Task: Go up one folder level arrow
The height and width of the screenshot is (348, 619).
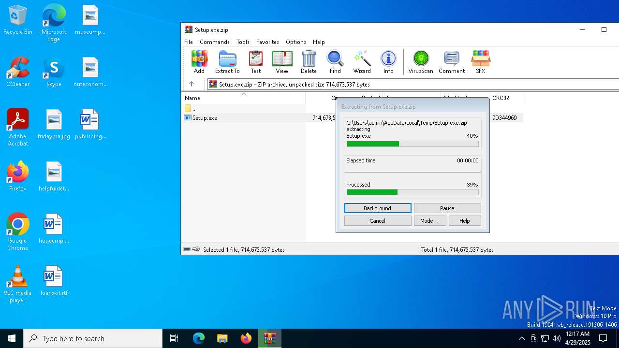Action: point(192,84)
